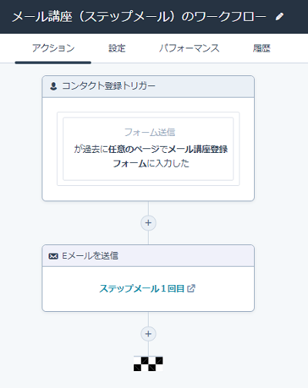Open the フォーム送信 trigger condition box
The image size is (308, 388).
point(148,149)
